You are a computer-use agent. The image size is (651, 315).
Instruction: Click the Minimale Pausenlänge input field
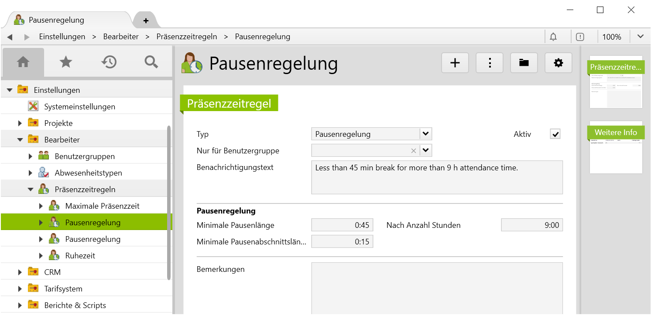point(342,225)
